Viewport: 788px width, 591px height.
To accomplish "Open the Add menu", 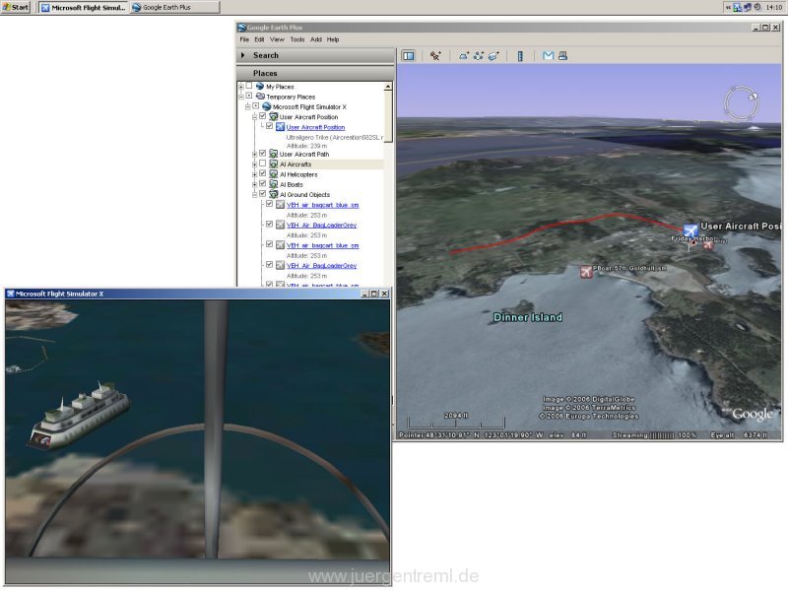I will coord(315,39).
